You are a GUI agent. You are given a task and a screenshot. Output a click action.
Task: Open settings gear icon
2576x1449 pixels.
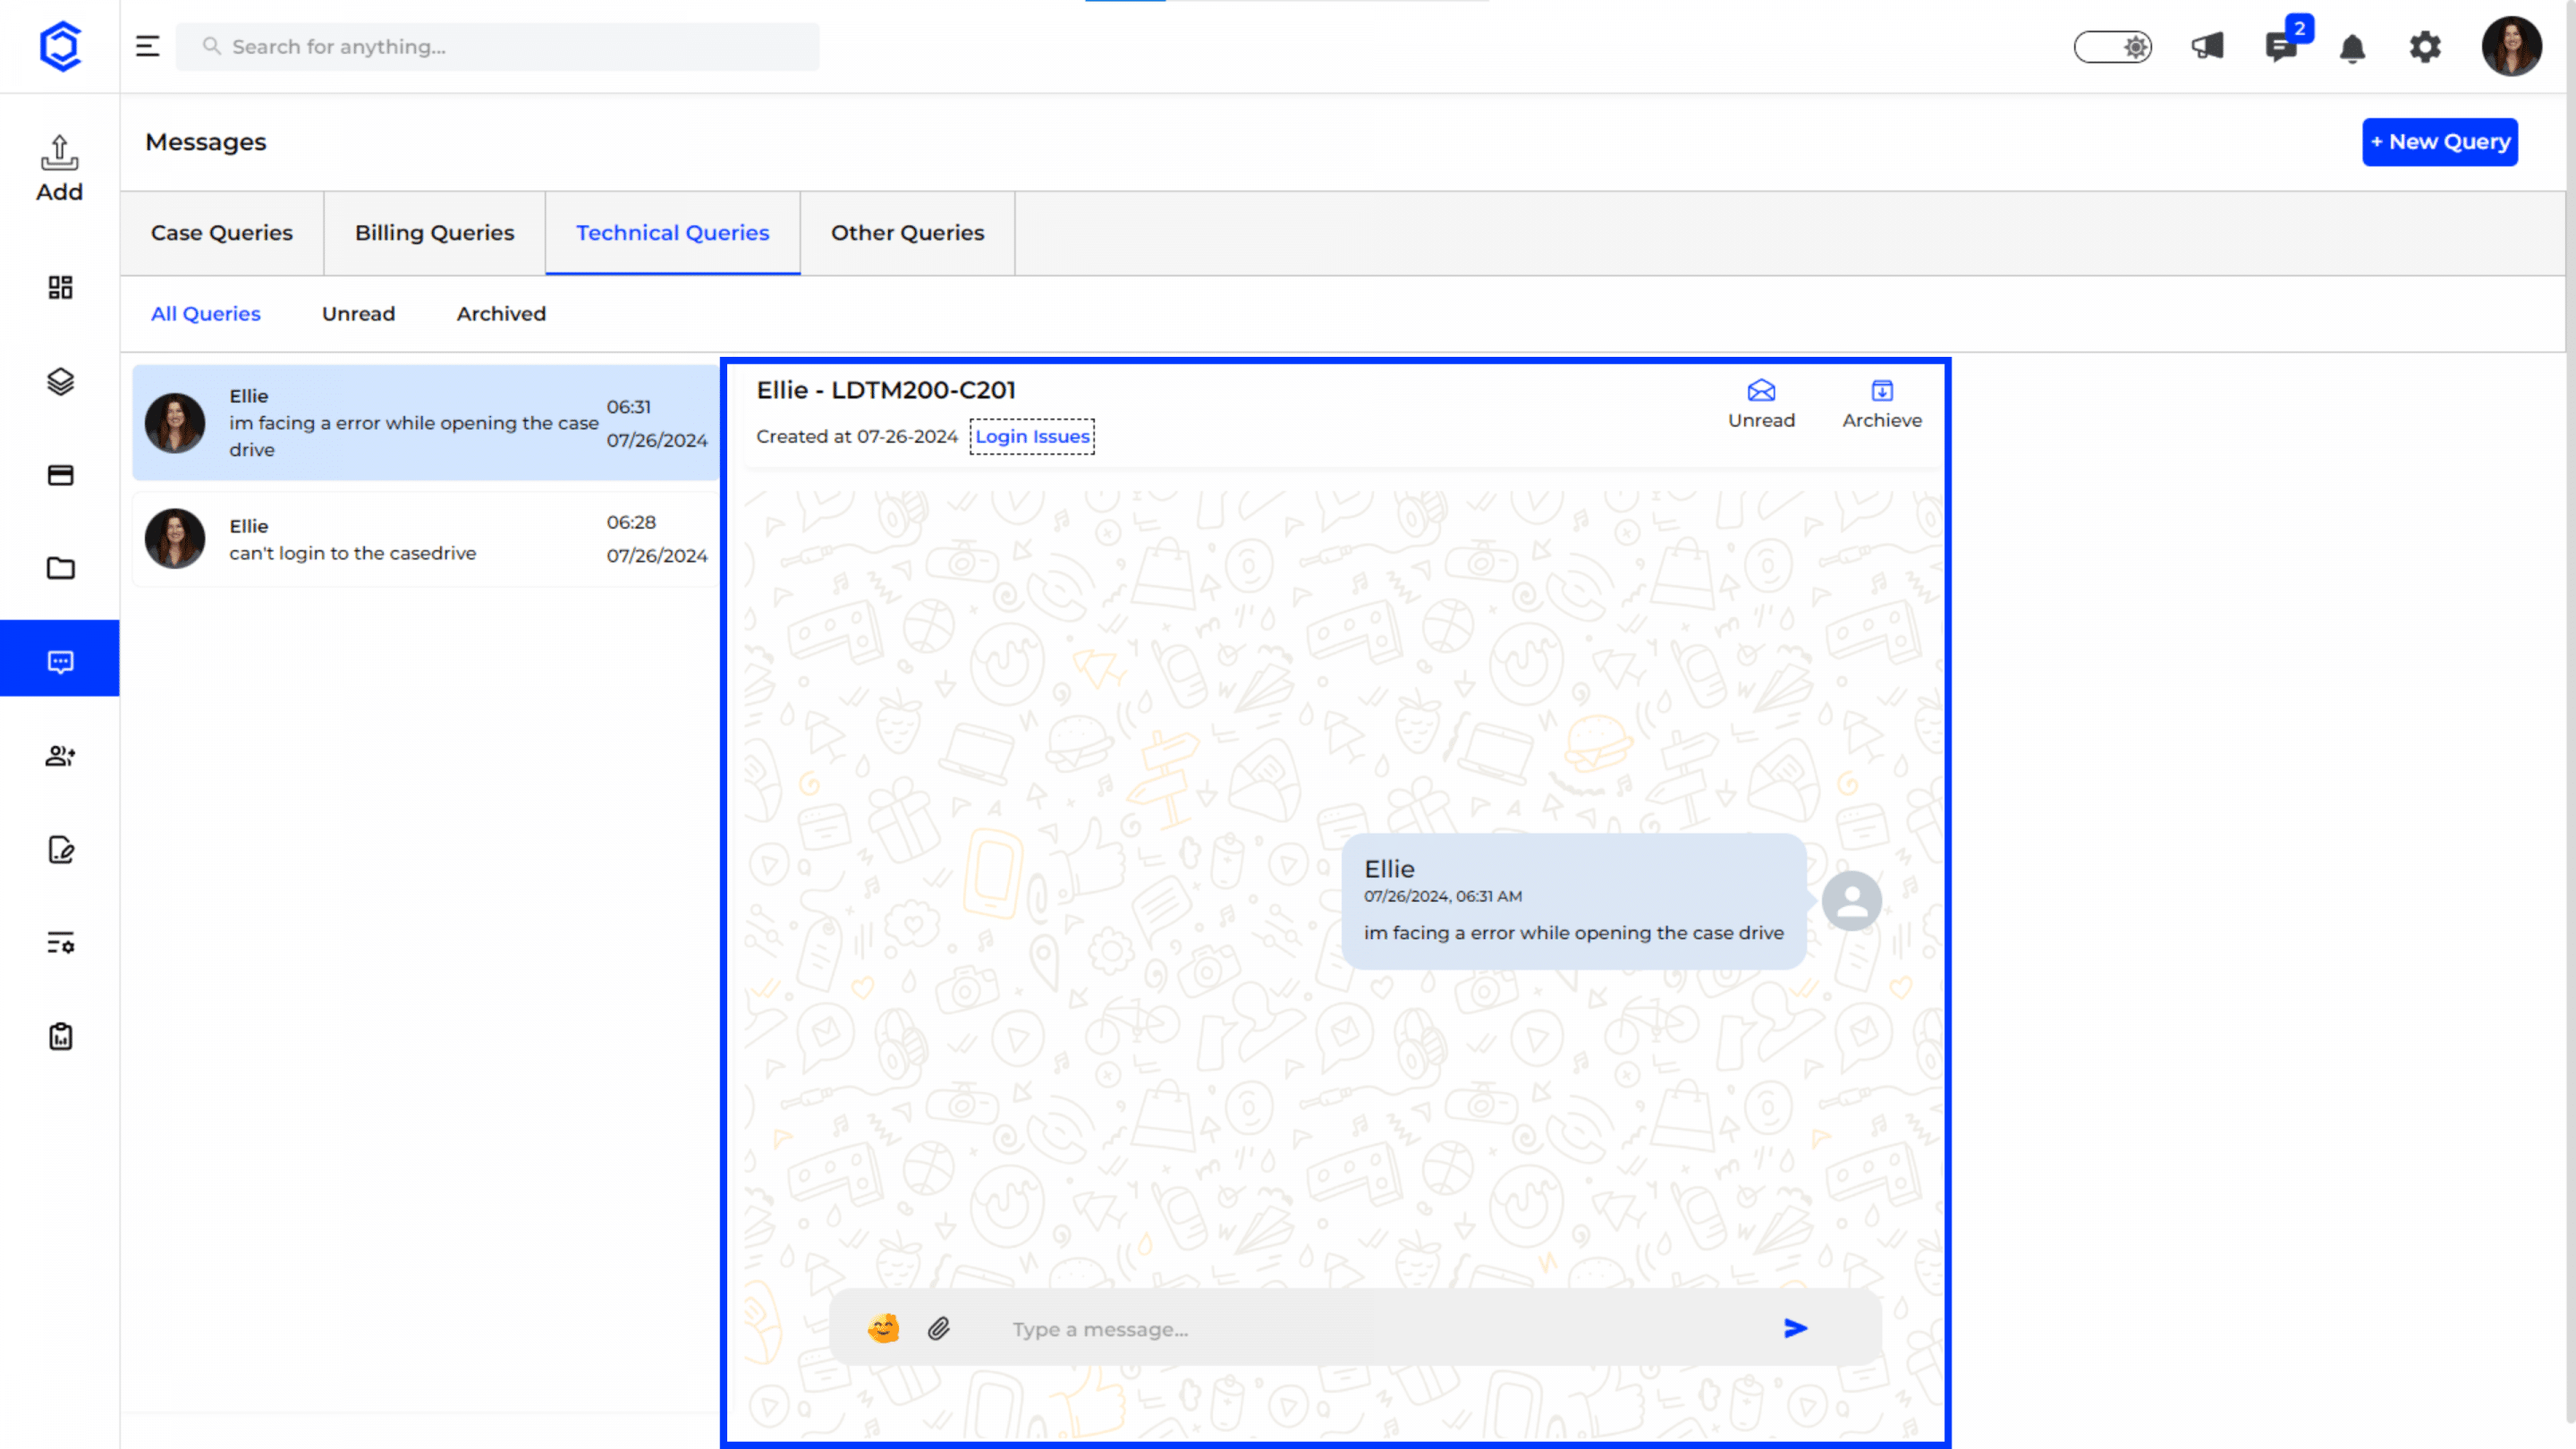2425,46
